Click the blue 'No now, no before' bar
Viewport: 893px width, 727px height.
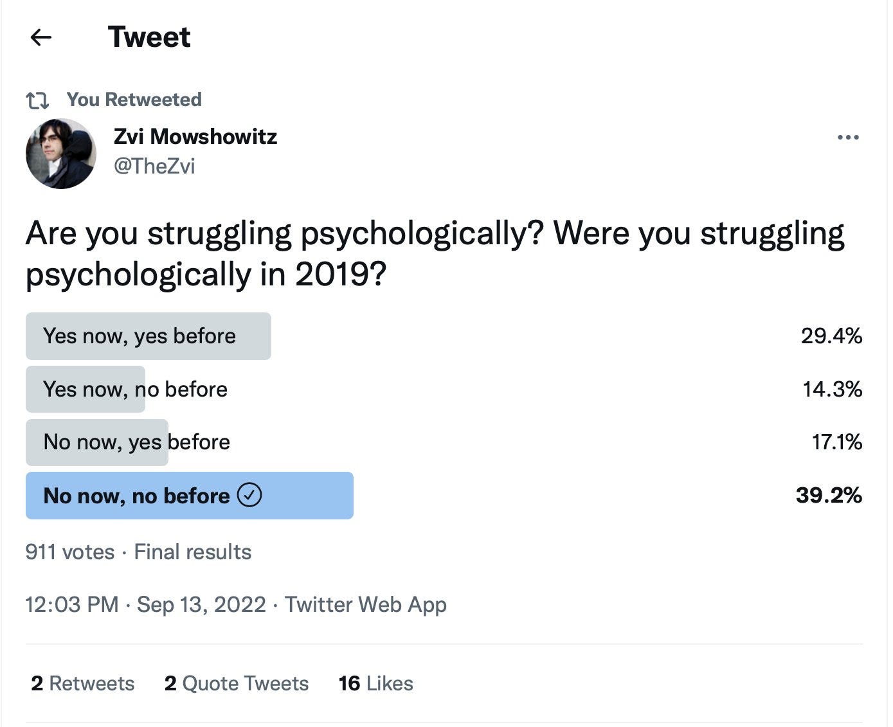click(190, 496)
